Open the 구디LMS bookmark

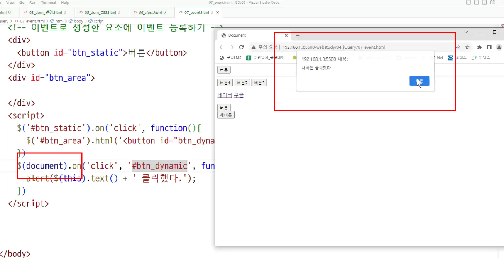(230, 58)
